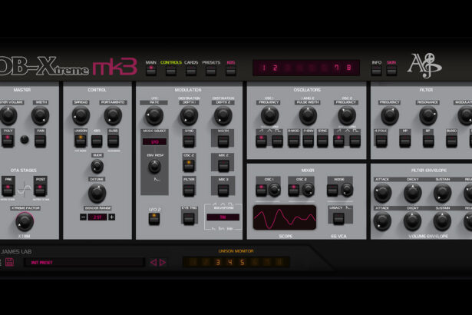
Task: Open the INIT PRESET name field
Action: point(84,262)
